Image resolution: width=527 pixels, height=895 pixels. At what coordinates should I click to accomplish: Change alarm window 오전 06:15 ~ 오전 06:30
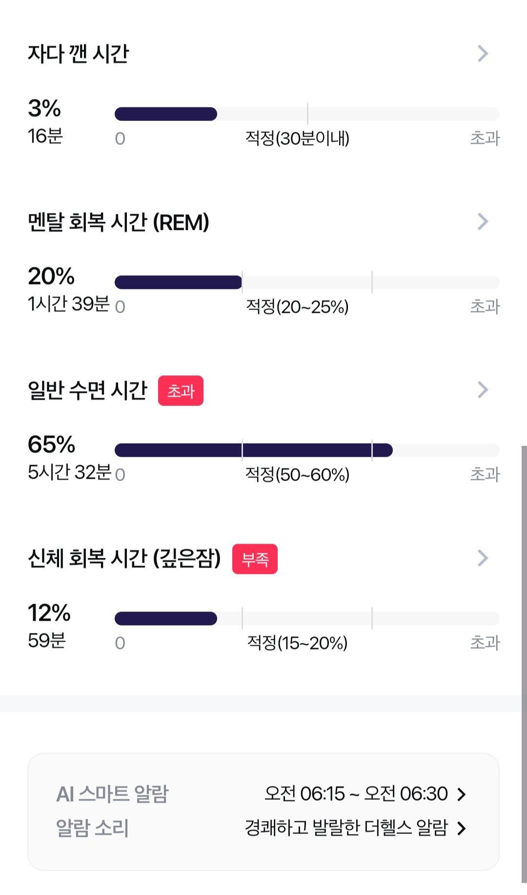coord(356,794)
